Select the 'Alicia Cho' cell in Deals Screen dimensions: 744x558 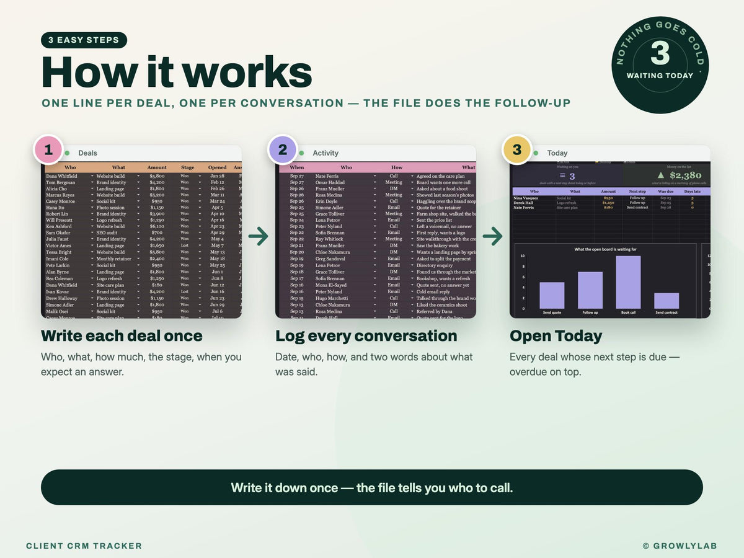(57, 189)
